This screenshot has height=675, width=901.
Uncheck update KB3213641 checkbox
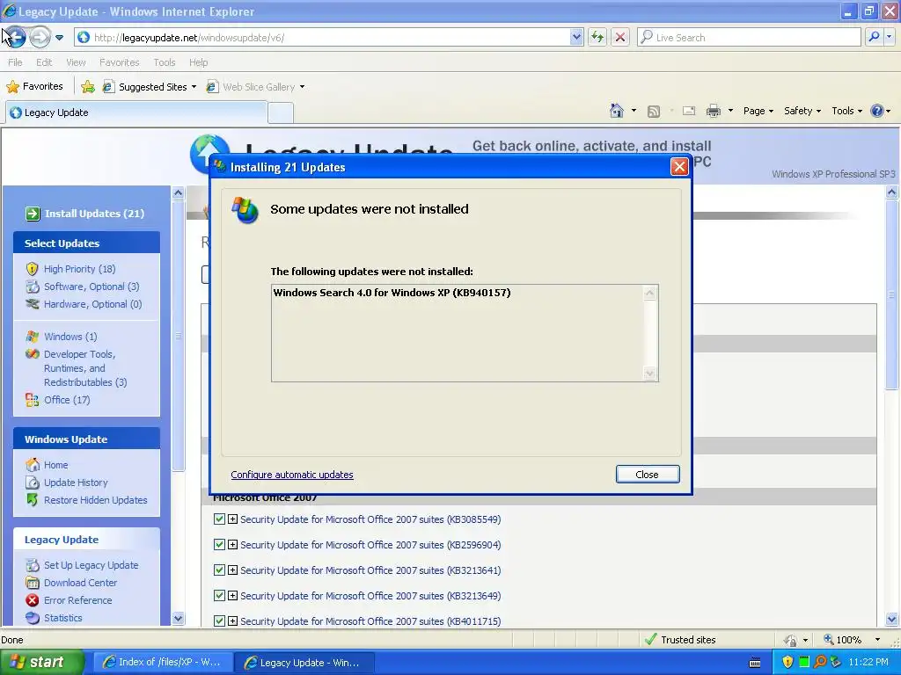[219, 570]
